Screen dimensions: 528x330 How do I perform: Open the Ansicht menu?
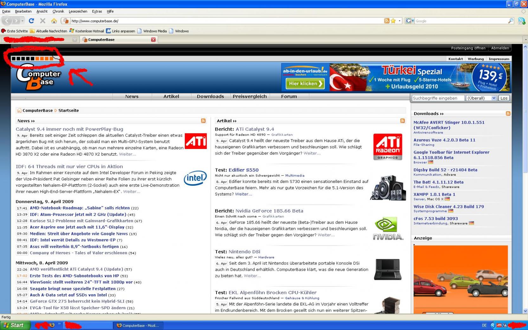coord(42,11)
